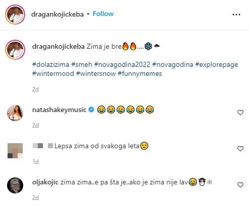Open the #wintersnow hashtag
Screen dimensions: 249x207
96,73
